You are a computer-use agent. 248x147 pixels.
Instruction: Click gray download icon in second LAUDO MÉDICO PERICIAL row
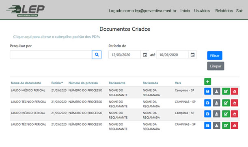click(216, 114)
